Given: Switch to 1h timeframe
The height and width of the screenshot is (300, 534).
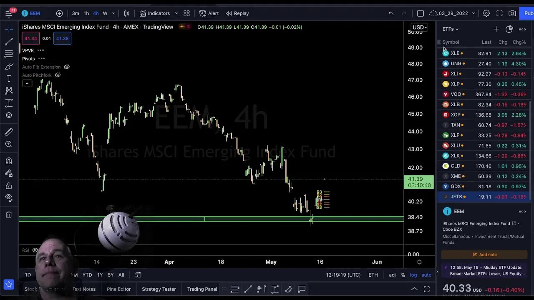Looking at the screenshot, I should tap(86, 13).
